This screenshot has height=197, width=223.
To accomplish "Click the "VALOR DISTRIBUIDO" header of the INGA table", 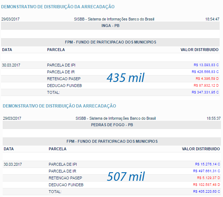I will pos(200,50).
